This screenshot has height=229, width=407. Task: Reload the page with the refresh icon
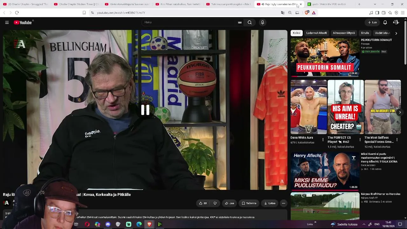17,13
